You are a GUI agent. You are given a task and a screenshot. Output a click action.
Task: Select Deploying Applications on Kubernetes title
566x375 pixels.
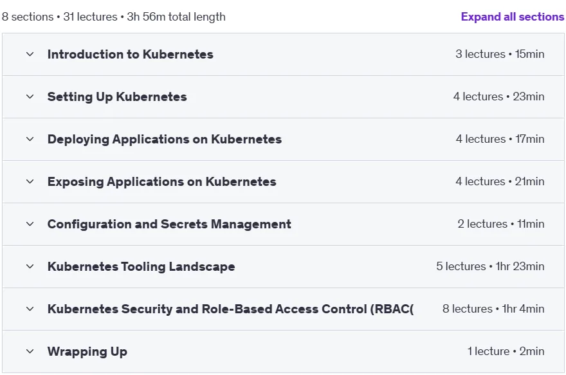click(x=165, y=140)
